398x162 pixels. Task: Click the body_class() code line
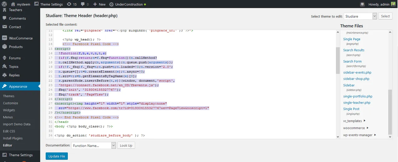(84, 127)
